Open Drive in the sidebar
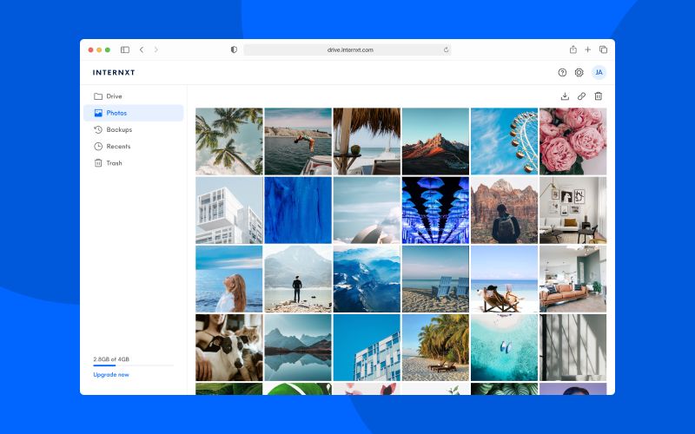Image resolution: width=695 pixels, height=434 pixels. (x=134, y=96)
